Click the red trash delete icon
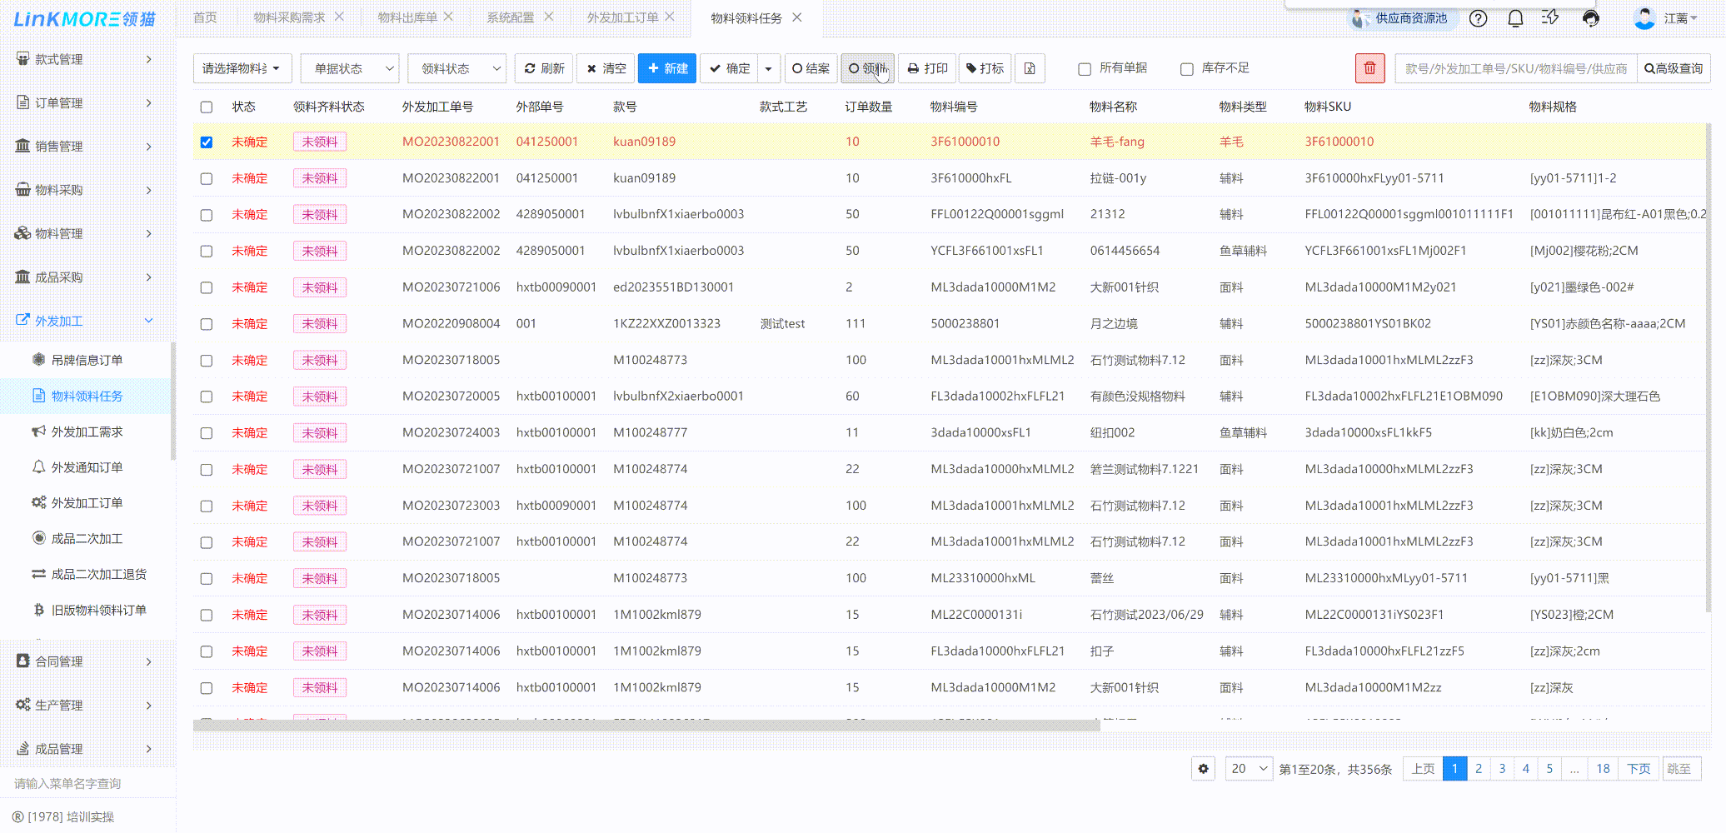The width and height of the screenshot is (1726, 833). point(1369,68)
